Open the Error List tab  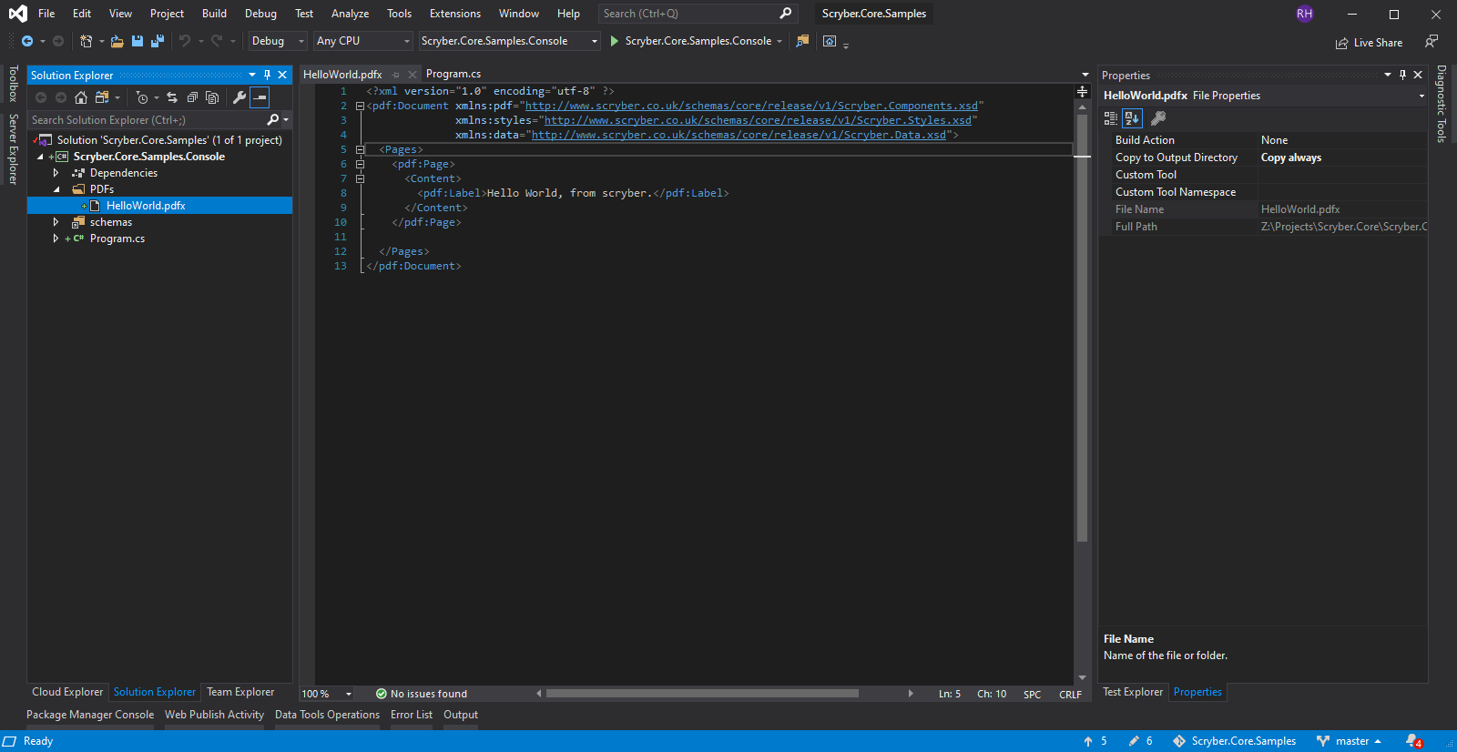coord(412,715)
